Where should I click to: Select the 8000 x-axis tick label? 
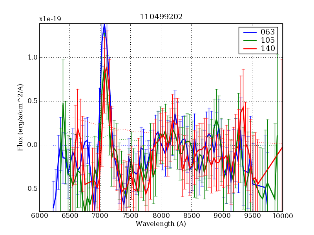[161, 216]
